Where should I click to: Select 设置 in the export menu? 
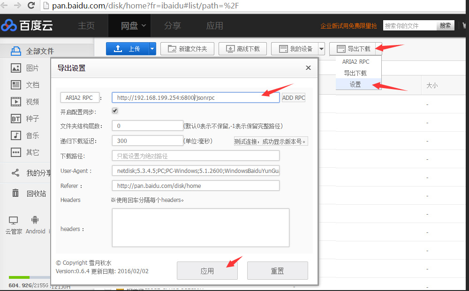(x=356, y=85)
